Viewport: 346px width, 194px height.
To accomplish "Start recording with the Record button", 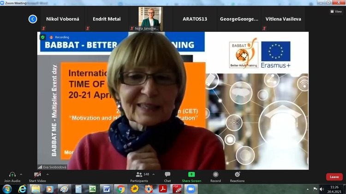I will (x=215, y=177).
